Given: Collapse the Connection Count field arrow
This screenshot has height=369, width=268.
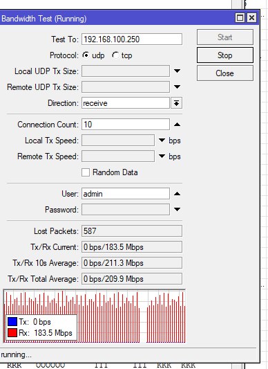Looking at the screenshot, I should [x=177, y=124].
